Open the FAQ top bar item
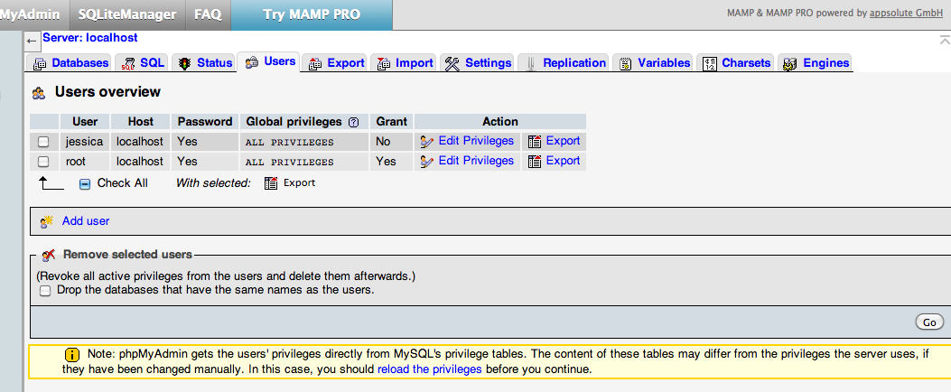 click(x=208, y=14)
